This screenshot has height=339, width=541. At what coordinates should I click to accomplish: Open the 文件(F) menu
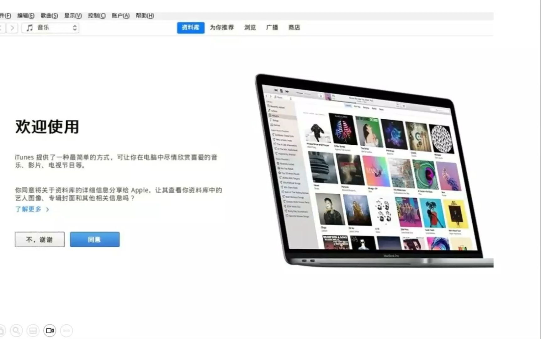click(5, 16)
